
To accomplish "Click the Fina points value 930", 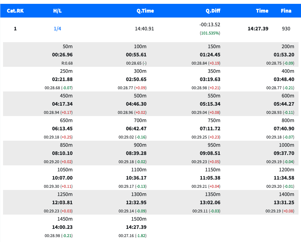I will 286,29.
